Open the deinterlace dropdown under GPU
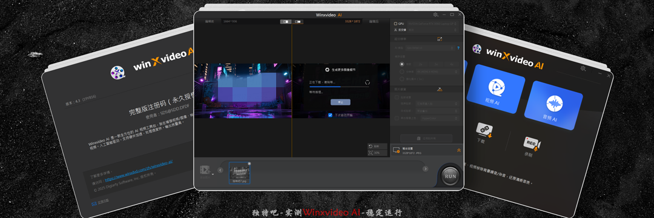Screen dimensions: 654x218 tap(432, 30)
